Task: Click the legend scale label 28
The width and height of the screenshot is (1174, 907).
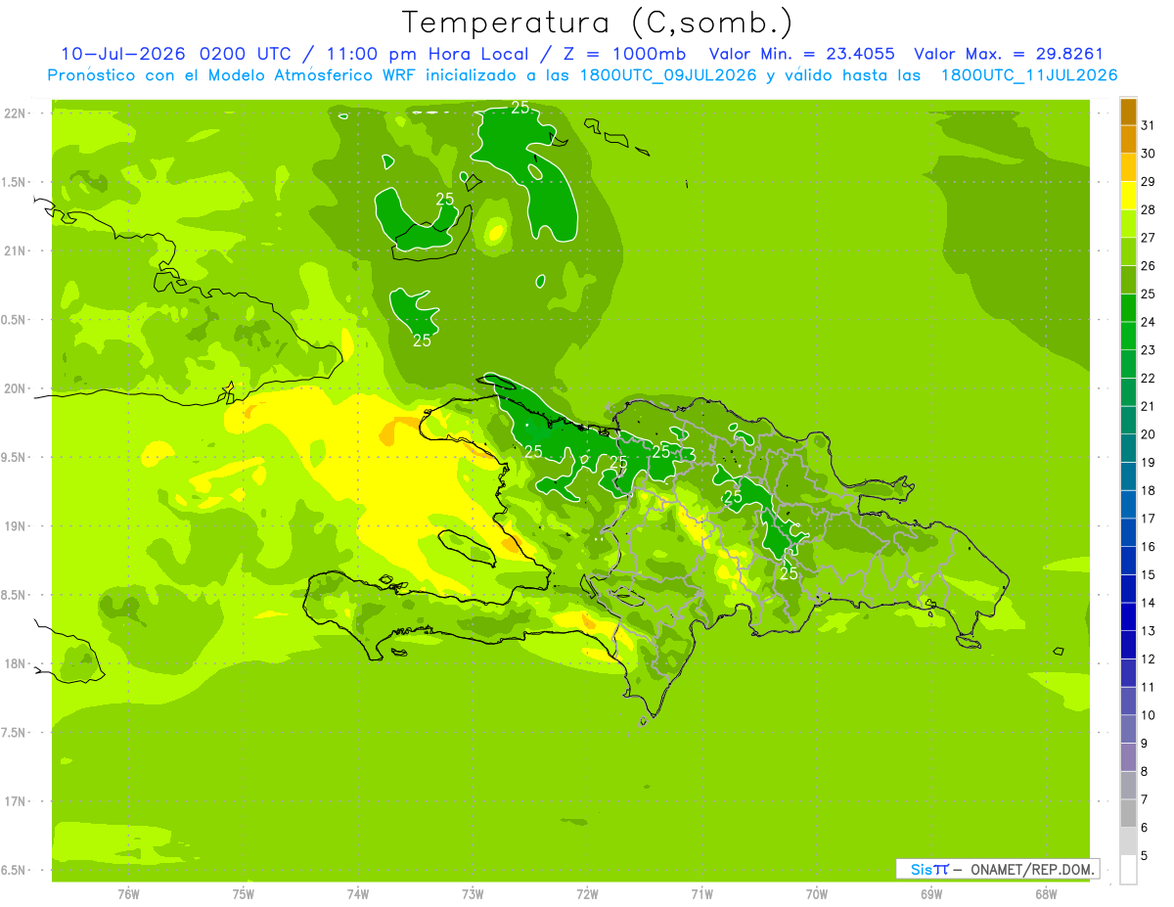Action: pos(1149,209)
